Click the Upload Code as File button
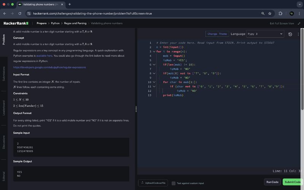304x190 pixels. [x=153, y=183]
